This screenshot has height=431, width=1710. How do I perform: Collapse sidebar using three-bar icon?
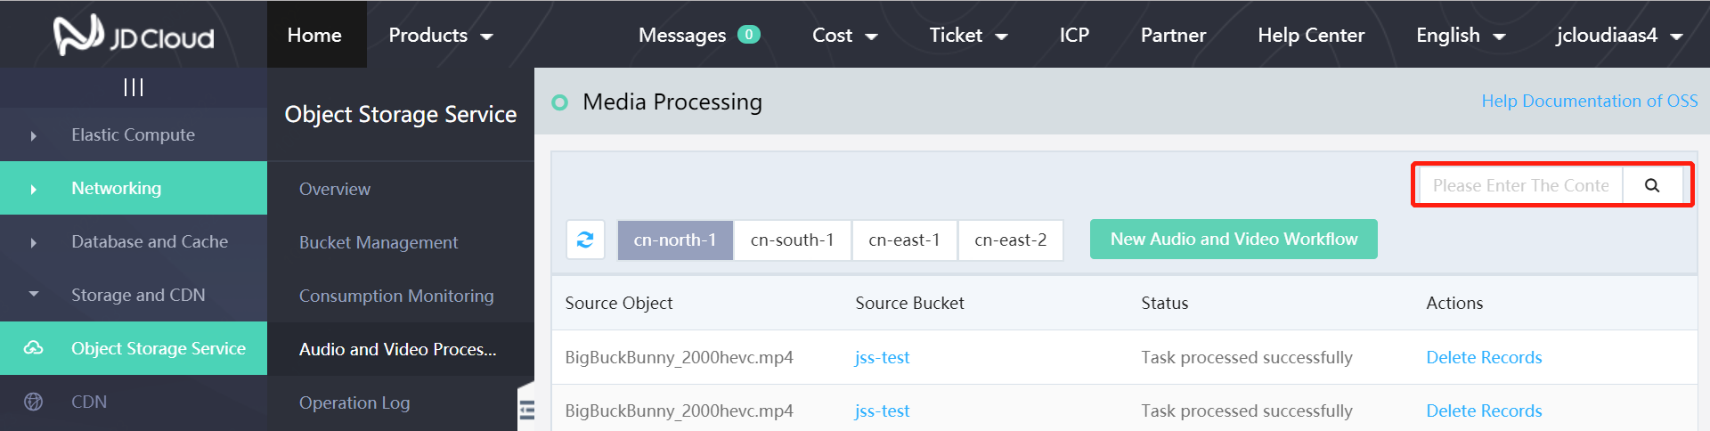[x=134, y=87]
